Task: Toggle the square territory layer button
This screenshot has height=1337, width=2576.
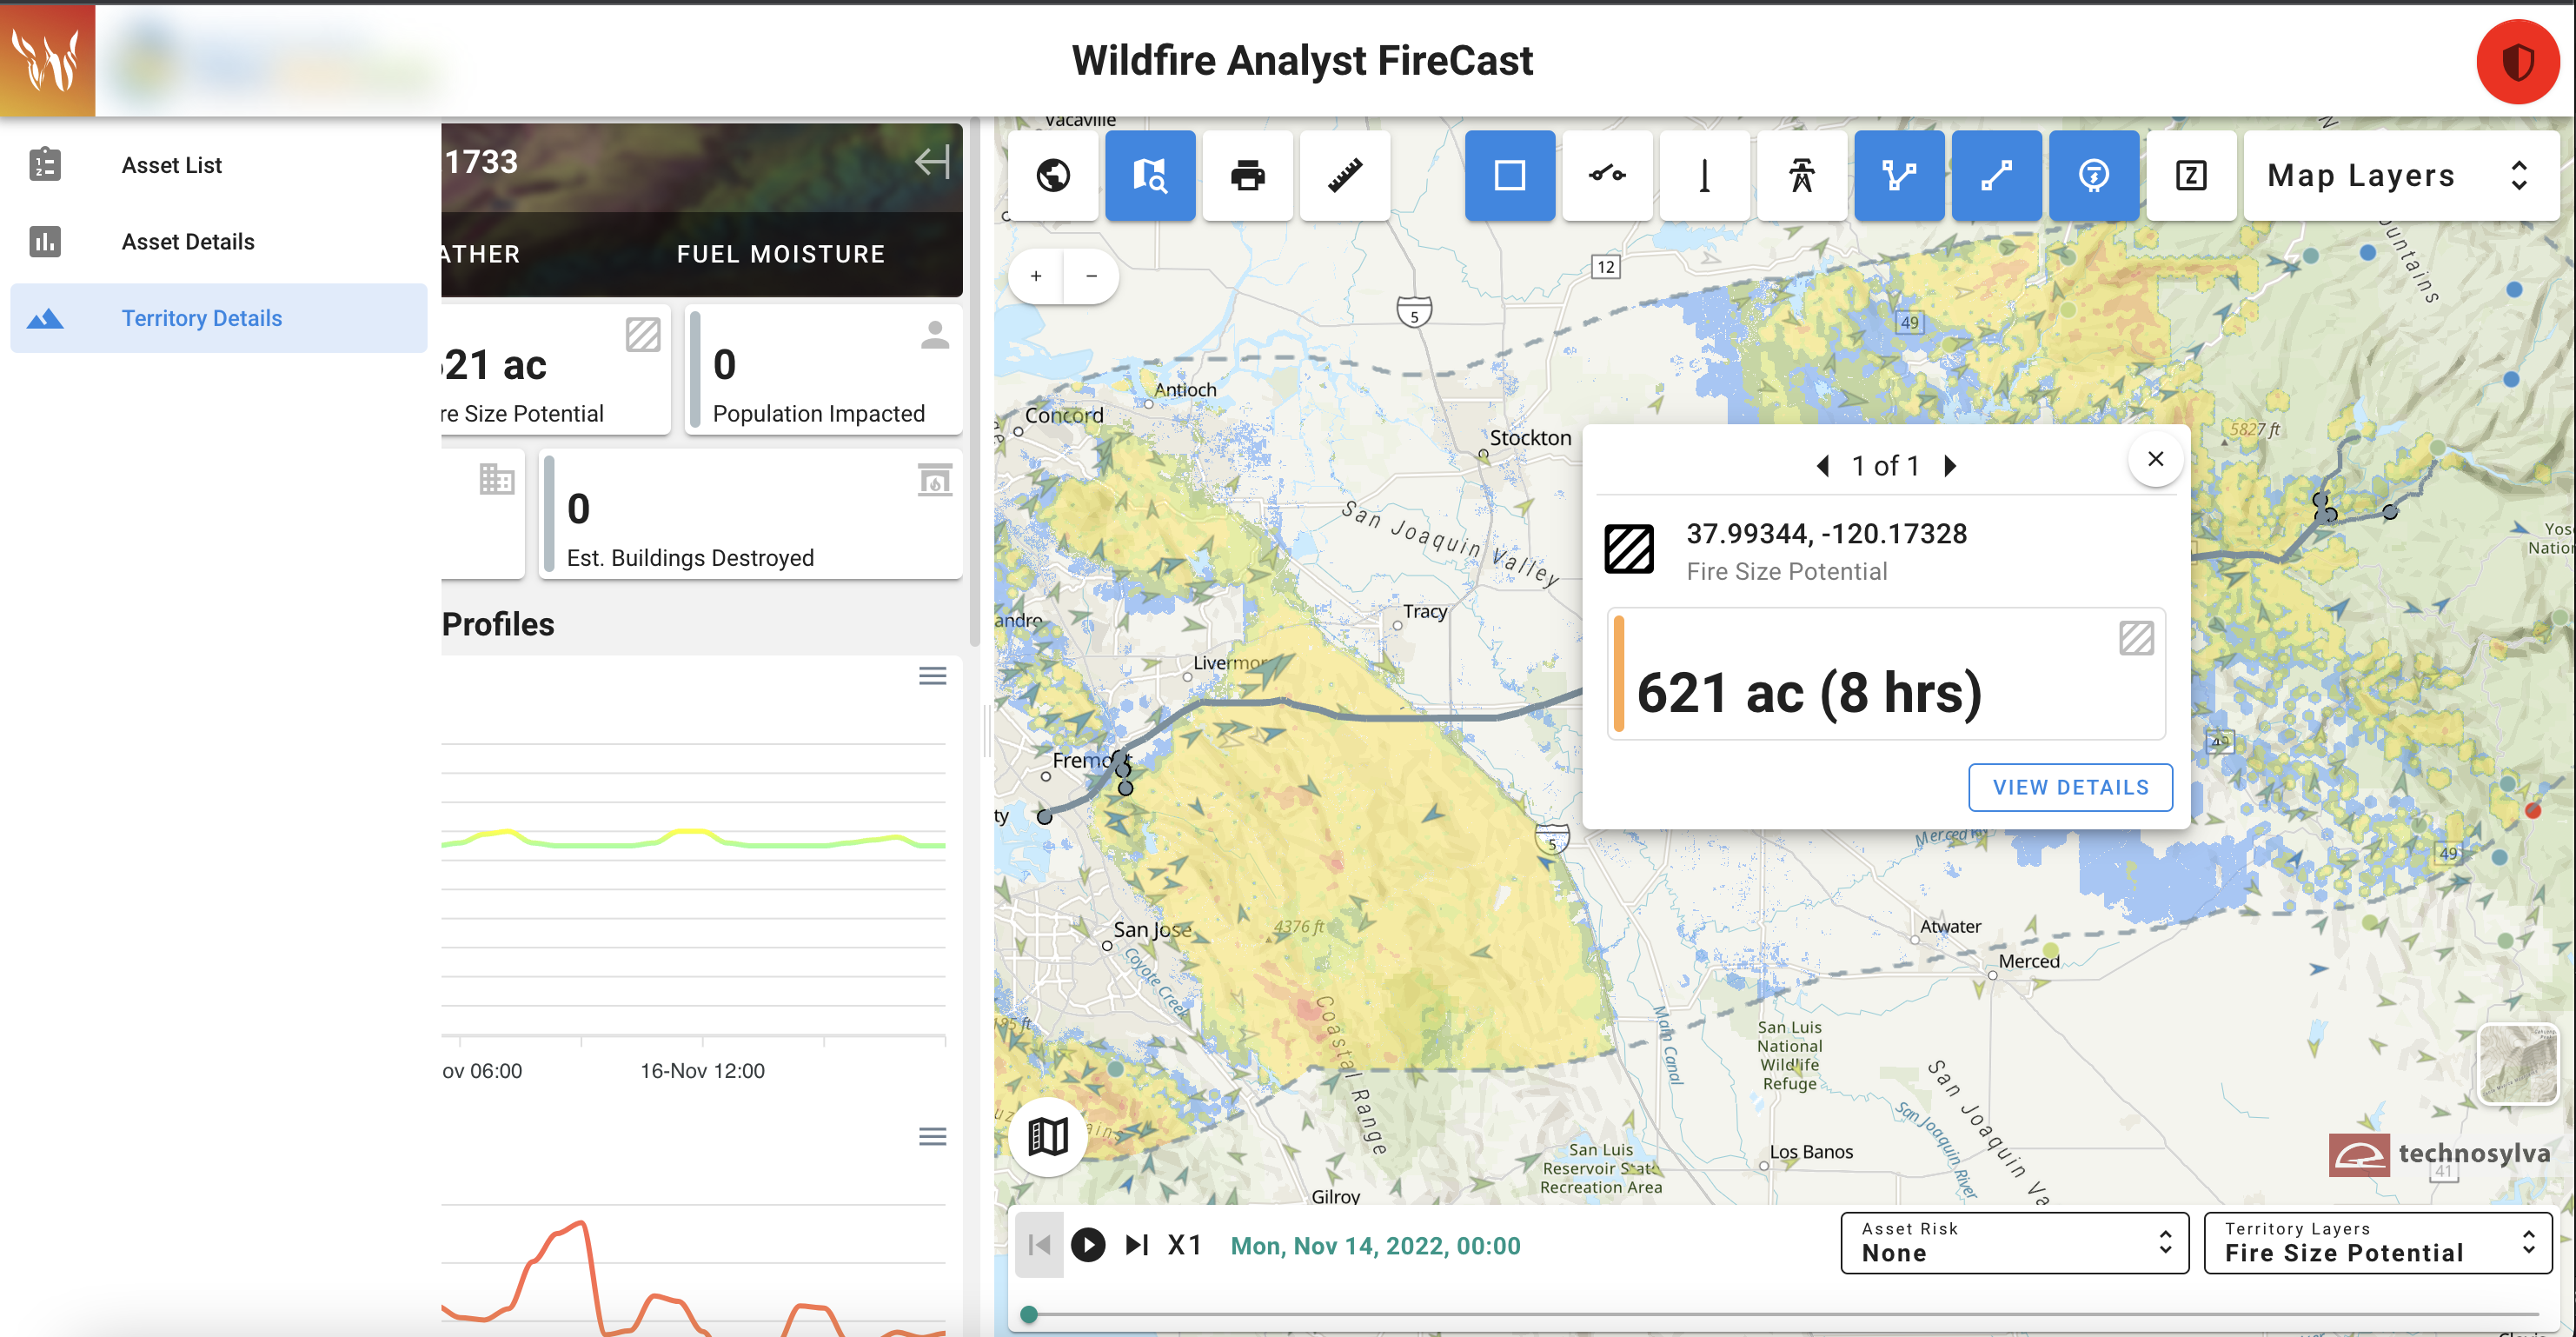Action: (1509, 175)
